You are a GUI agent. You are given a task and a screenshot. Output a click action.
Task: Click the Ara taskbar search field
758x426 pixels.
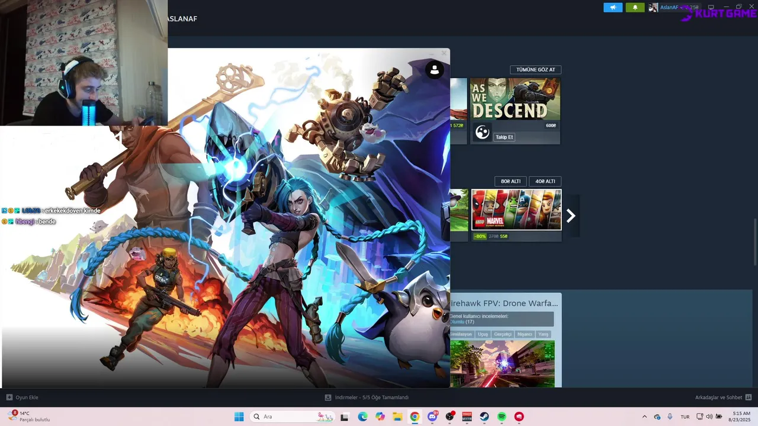pos(293,417)
